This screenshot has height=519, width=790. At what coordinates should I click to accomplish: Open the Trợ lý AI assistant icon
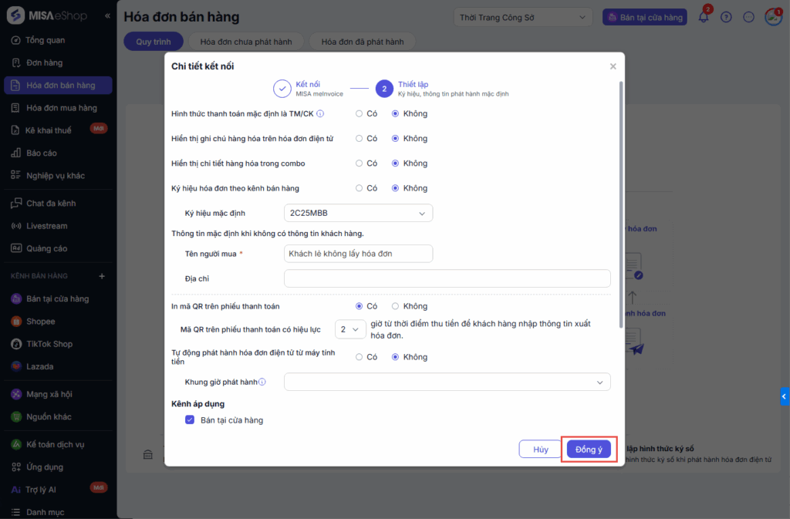(x=16, y=490)
